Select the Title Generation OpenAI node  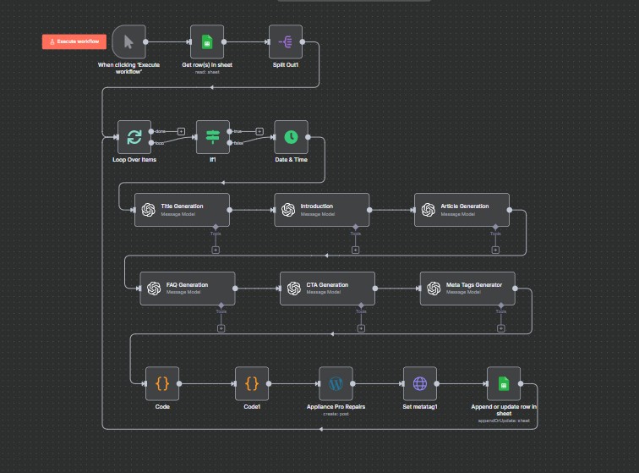181,209
